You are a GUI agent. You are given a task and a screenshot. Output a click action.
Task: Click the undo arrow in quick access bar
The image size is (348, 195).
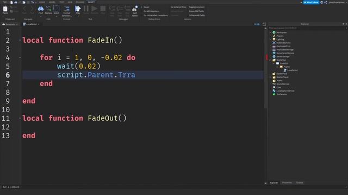[33, 2]
